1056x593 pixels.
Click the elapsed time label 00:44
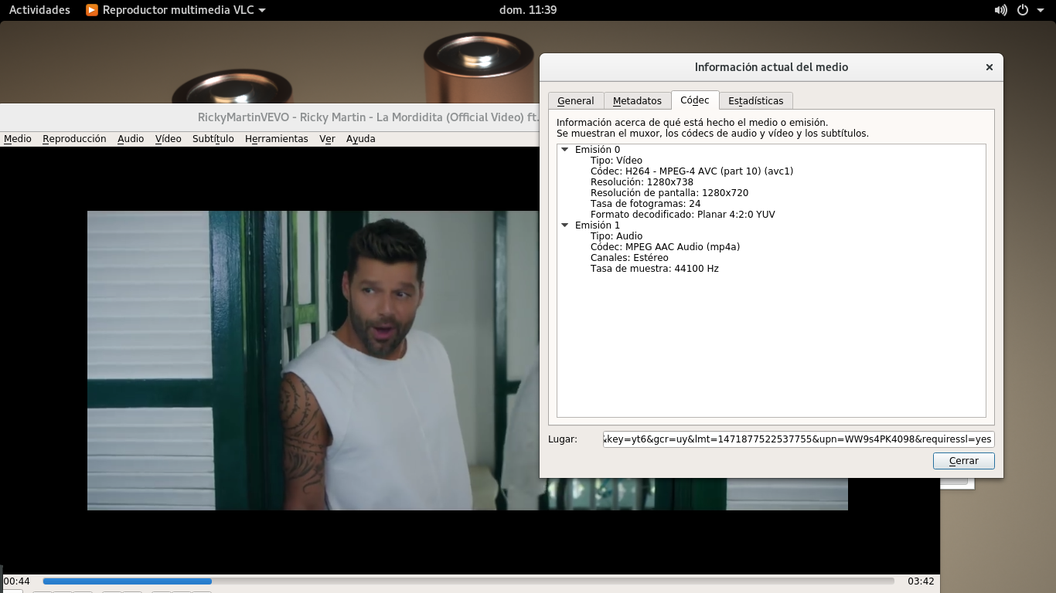pyautogui.click(x=17, y=581)
